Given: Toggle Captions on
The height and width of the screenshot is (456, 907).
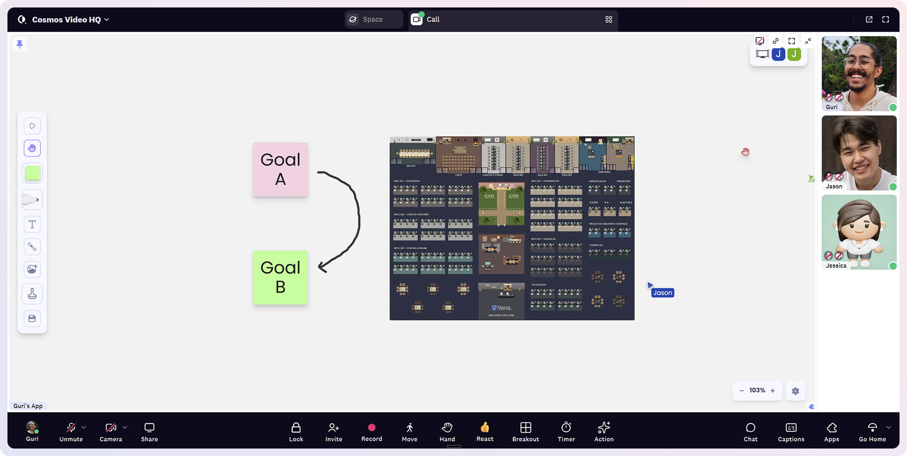Looking at the screenshot, I should pos(791,431).
